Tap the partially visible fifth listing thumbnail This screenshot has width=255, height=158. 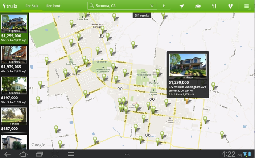(14, 142)
